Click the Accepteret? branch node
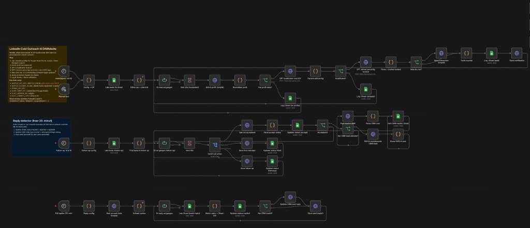The width and height of the screenshot is (530, 228). 323,125
